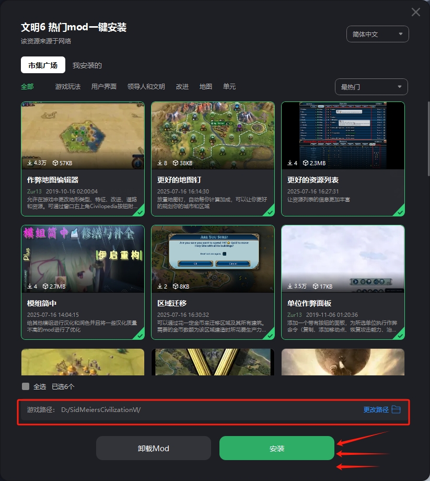Click the partially visible gold V thumbnail
The height and width of the screenshot is (481, 430).
213,362
